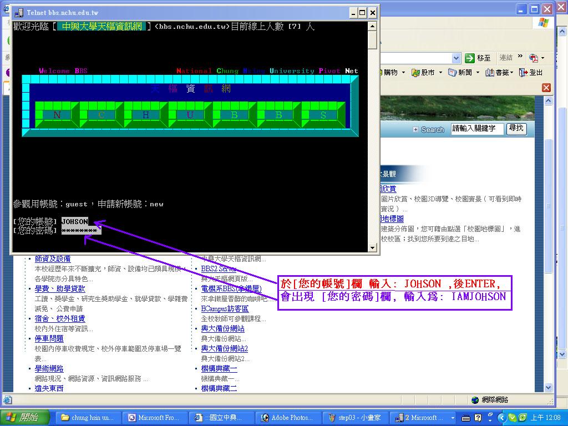568x426 pixels.
Task: Open the 學費、助學貸款 link
Action: pos(60,288)
